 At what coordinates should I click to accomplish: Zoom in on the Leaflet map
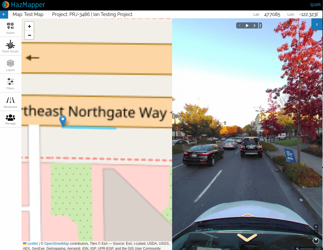[x=29, y=26]
